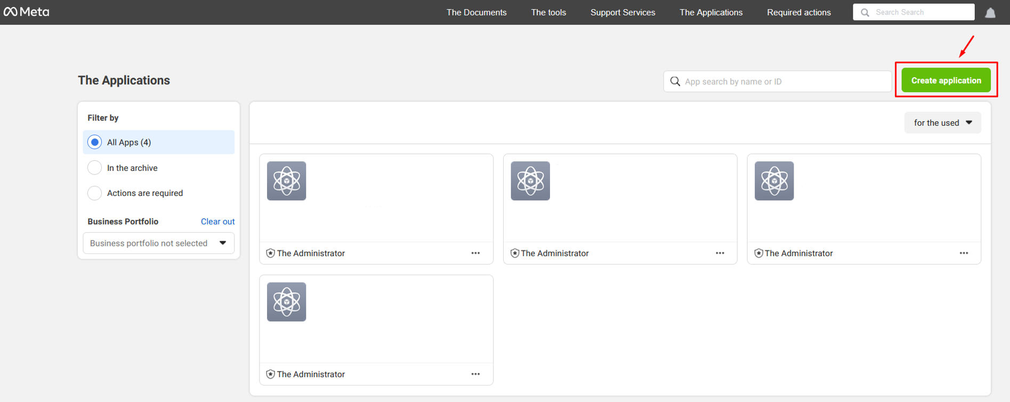Open three-dot menu on first app card
The image size is (1010, 402).
(x=475, y=253)
